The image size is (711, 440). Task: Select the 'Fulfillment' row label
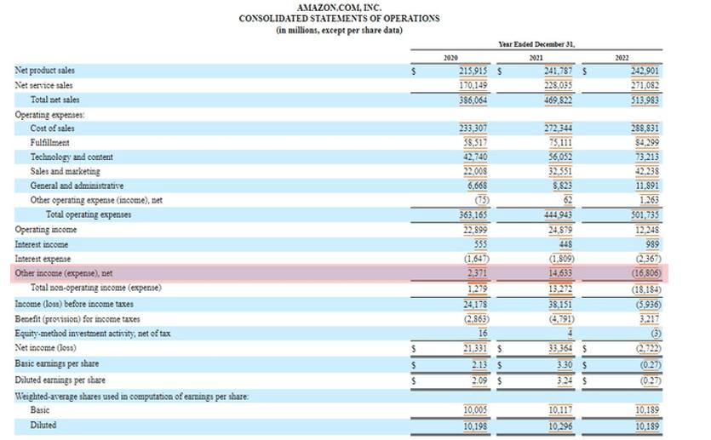[x=50, y=143]
